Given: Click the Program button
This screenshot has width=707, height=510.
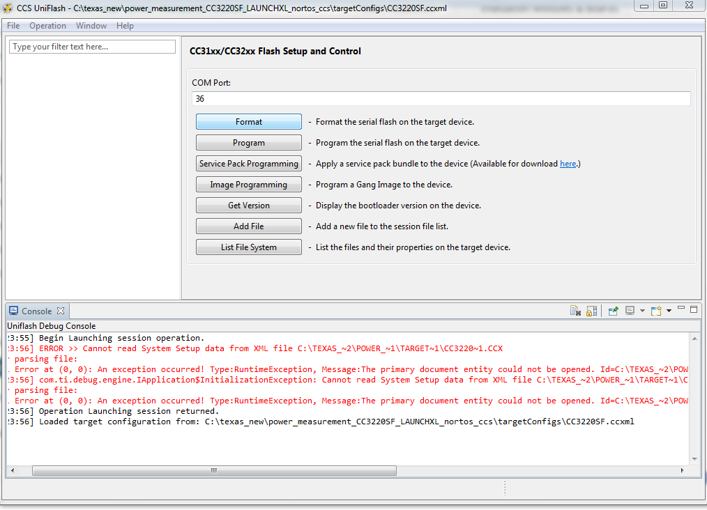Looking at the screenshot, I should 248,142.
